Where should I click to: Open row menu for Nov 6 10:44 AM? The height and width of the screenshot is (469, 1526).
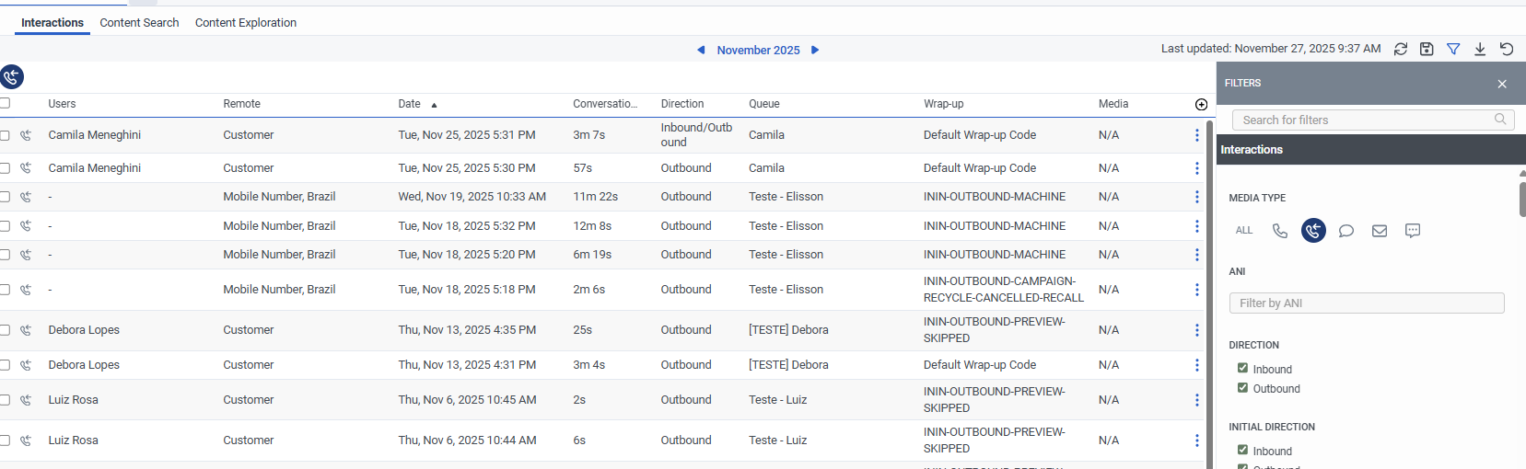coord(1196,440)
